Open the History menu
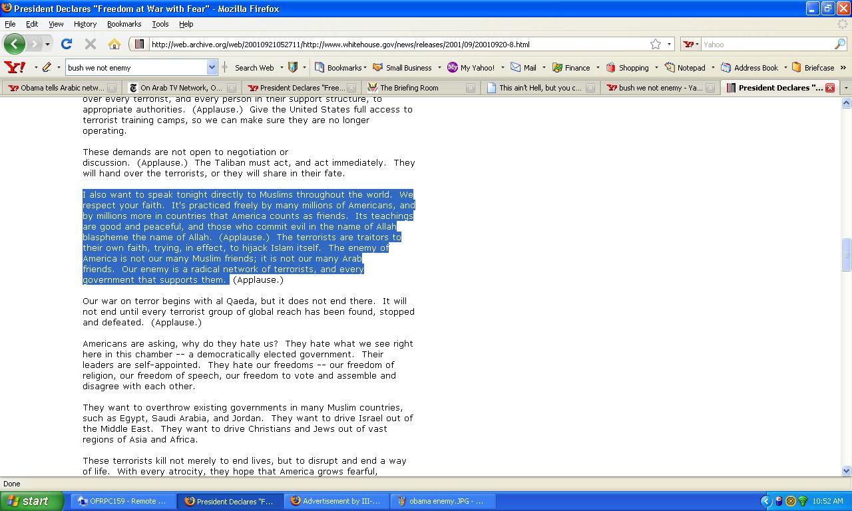 85,24
